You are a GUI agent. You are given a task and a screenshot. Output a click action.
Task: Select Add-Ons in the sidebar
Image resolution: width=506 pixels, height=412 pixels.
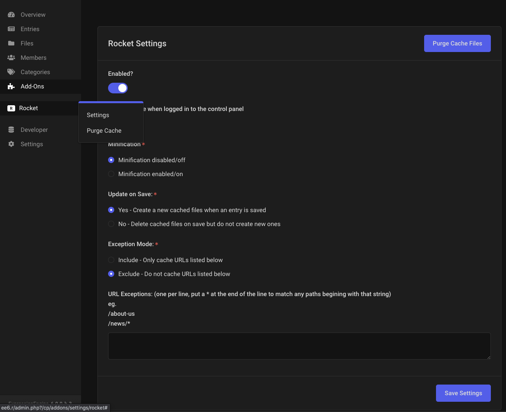(x=41, y=86)
